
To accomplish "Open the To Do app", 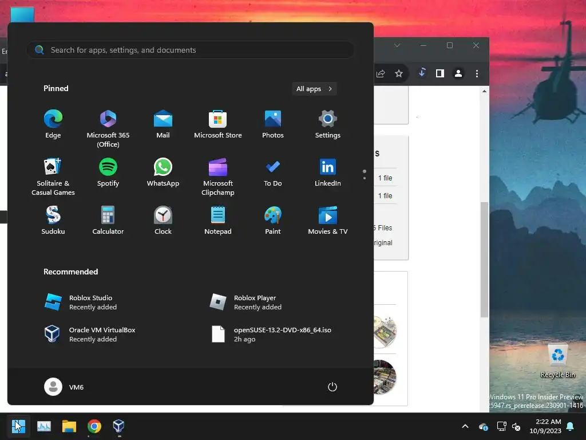I will click(273, 172).
